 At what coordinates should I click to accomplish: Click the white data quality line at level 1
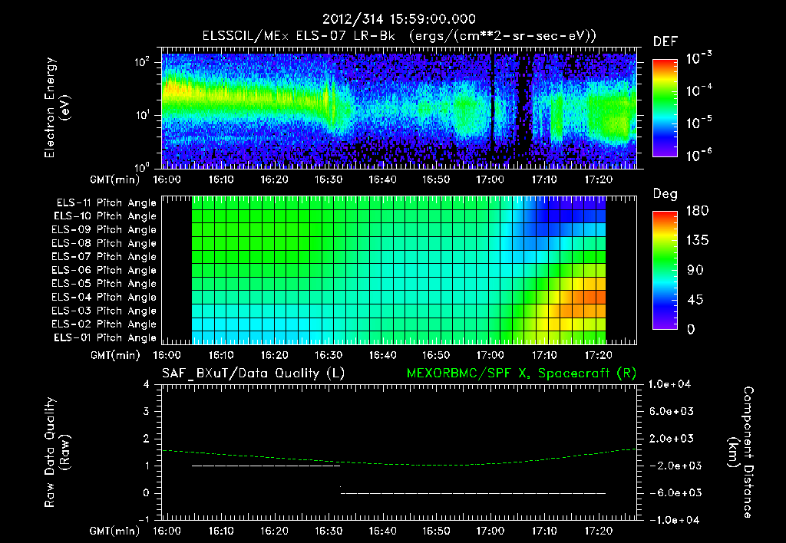click(266, 466)
